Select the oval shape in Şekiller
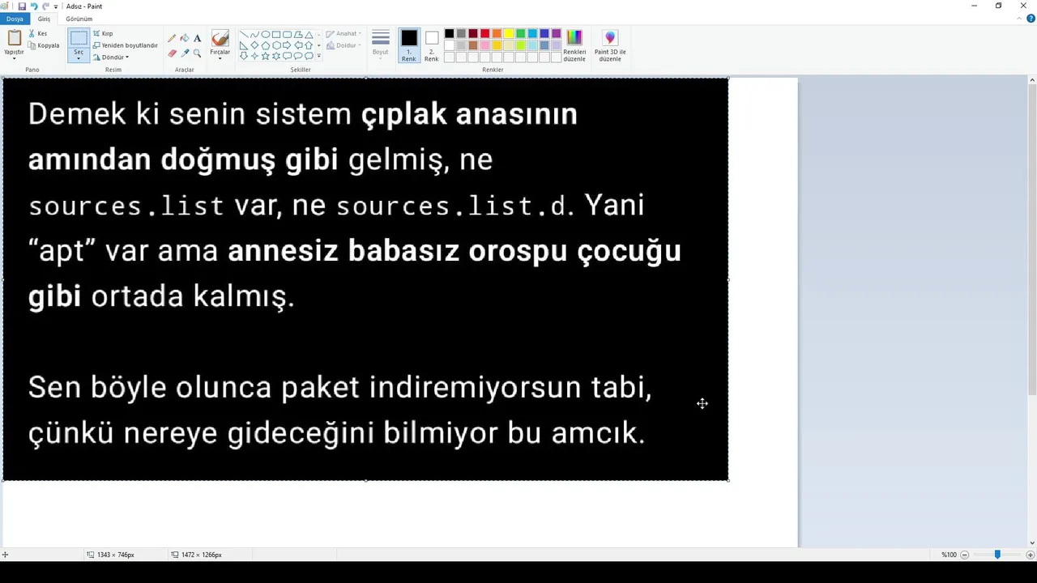Image resolution: width=1037 pixels, height=583 pixels. coord(266,35)
